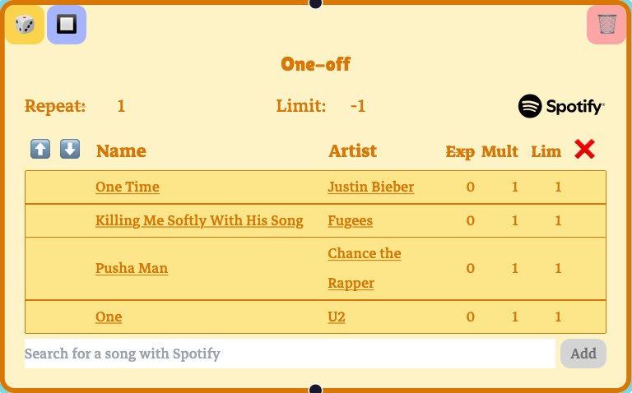632x393 pixels.
Task: Click the top connector dot
Action: (x=316, y=3)
